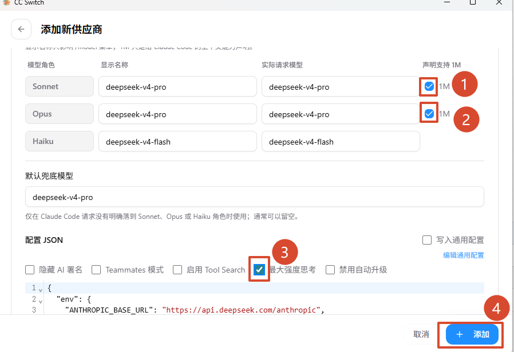Disable the 最大强度思考 checkbox
This screenshot has width=514, height=352.
click(x=259, y=270)
